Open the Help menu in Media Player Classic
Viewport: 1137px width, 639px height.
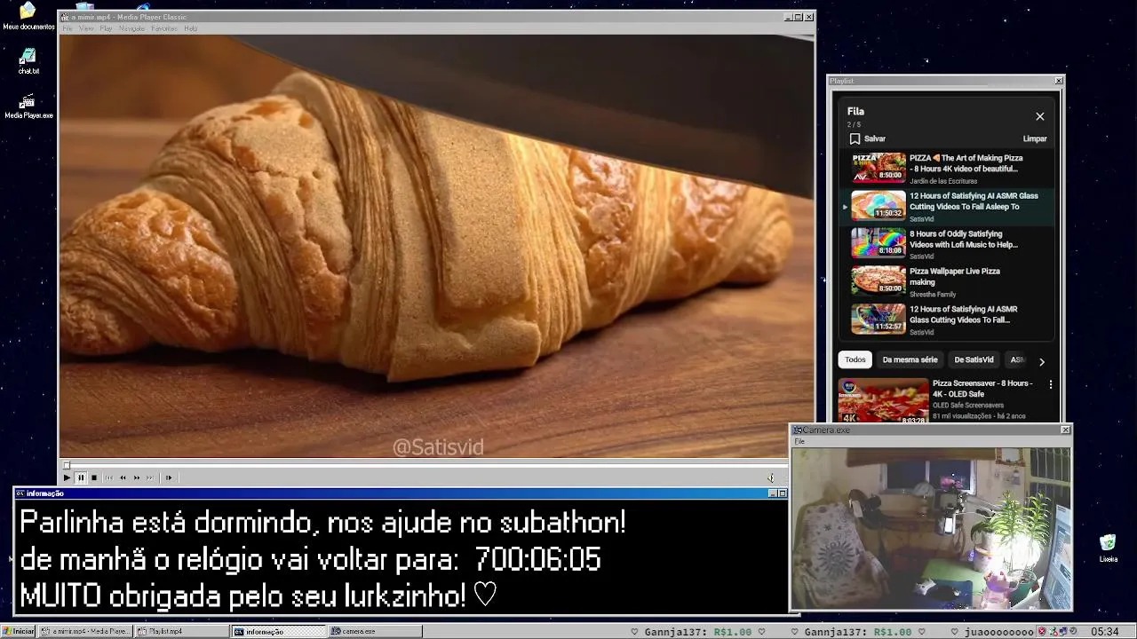coord(190,28)
